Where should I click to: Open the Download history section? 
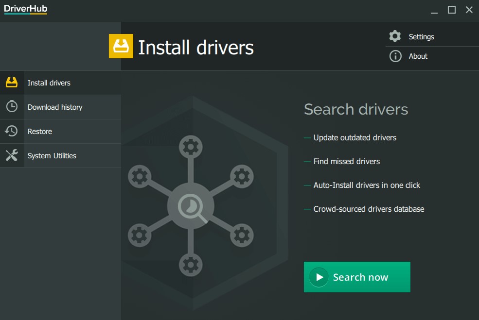[x=60, y=107]
